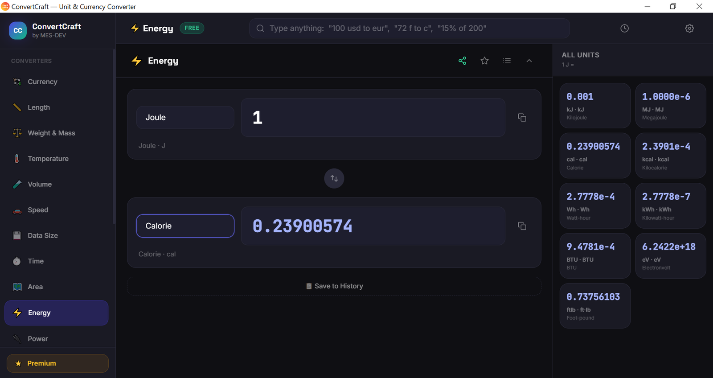Click the Length ruler icon
Viewport: 713px width, 378px height.
[x=17, y=107]
